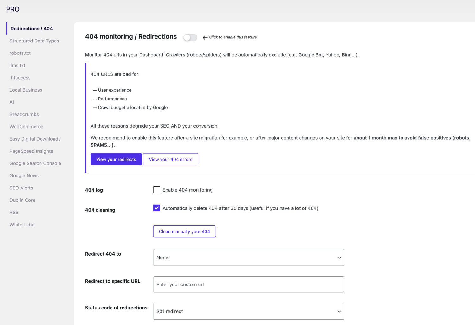Select Google Search Console menu item
The width and height of the screenshot is (475, 325).
(x=35, y=163)
